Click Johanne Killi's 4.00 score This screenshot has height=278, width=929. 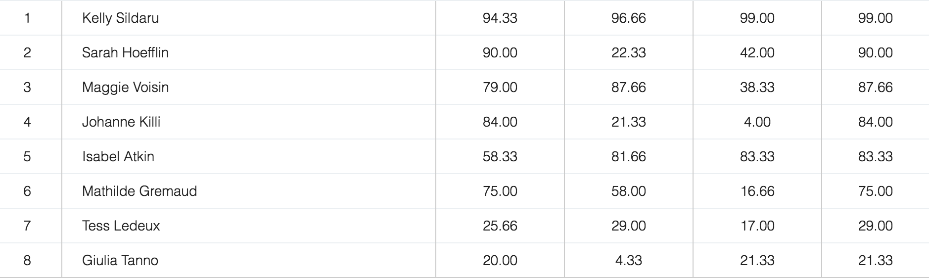pyautogui.click(x=757, y=122)
